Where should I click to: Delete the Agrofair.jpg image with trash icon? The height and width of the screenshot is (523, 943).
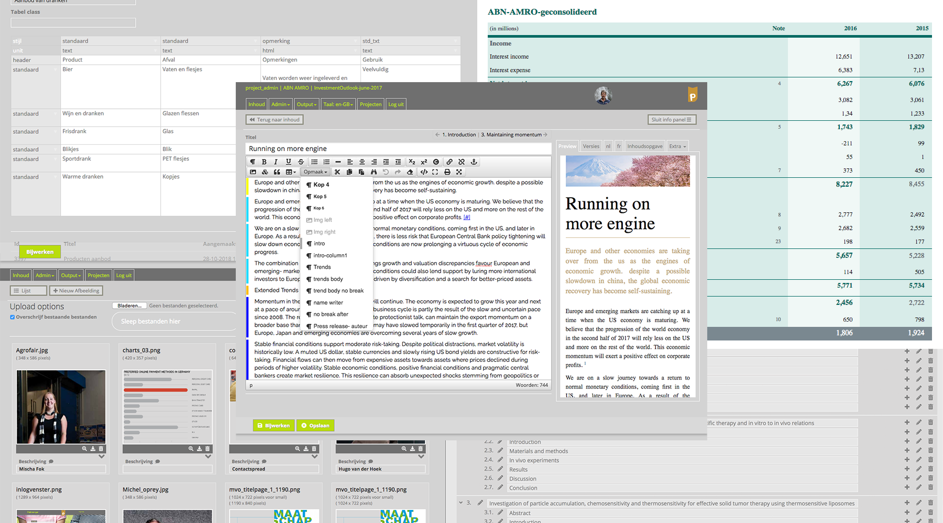(101, 449)
